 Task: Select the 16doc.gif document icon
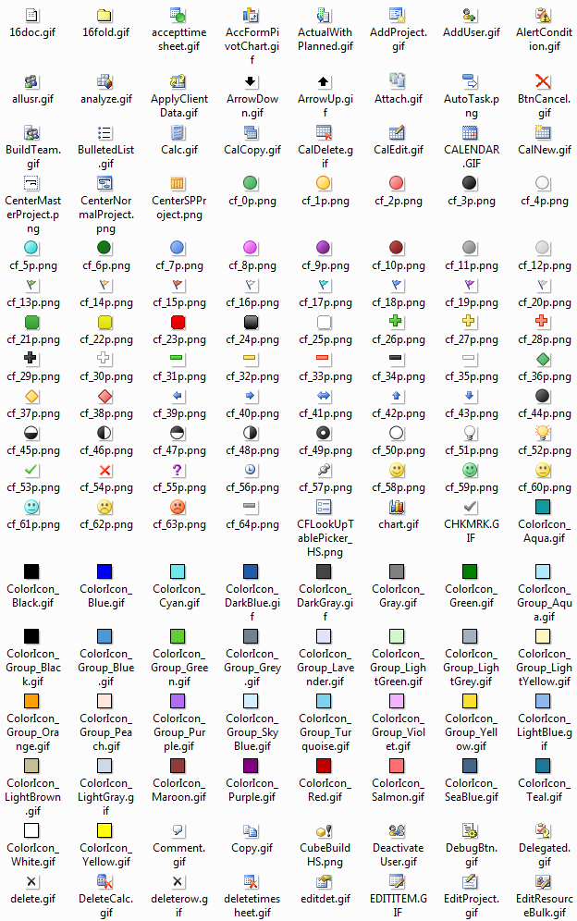pyautogui.click(x=32, y=16)
